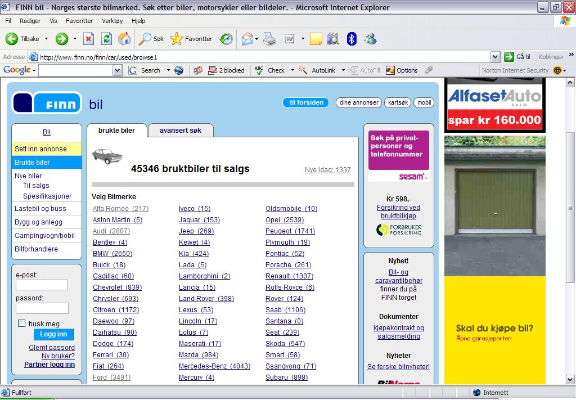This screenshot has width=576, height=400.
Task: Click the FINN logo
Action: pyautogui.click(x=47, y=102)
